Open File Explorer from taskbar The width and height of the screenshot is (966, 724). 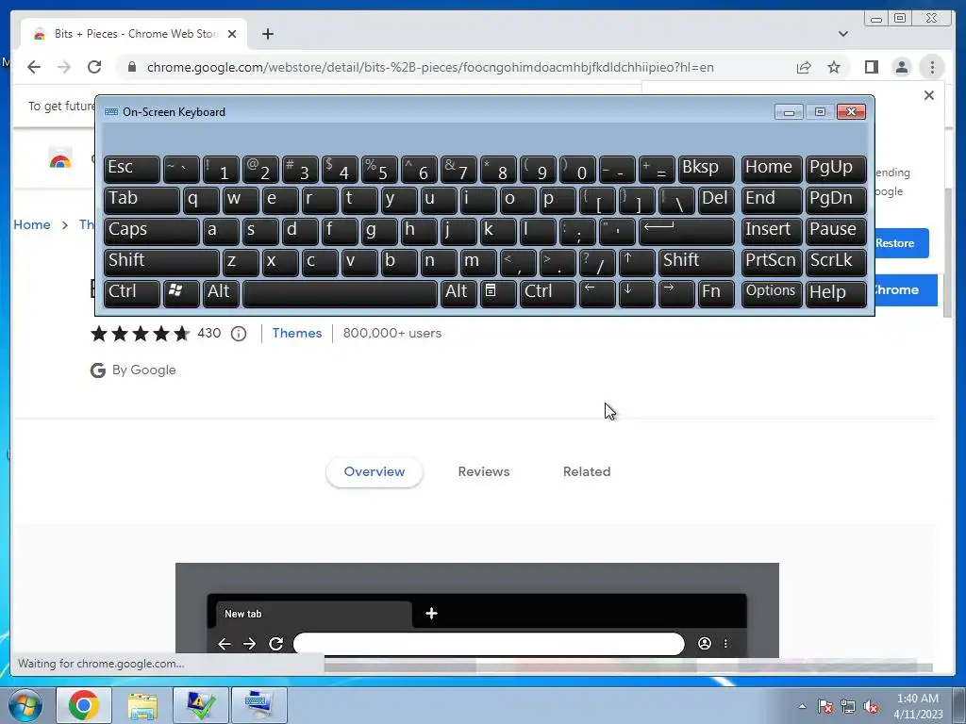[x=142, y=705]
